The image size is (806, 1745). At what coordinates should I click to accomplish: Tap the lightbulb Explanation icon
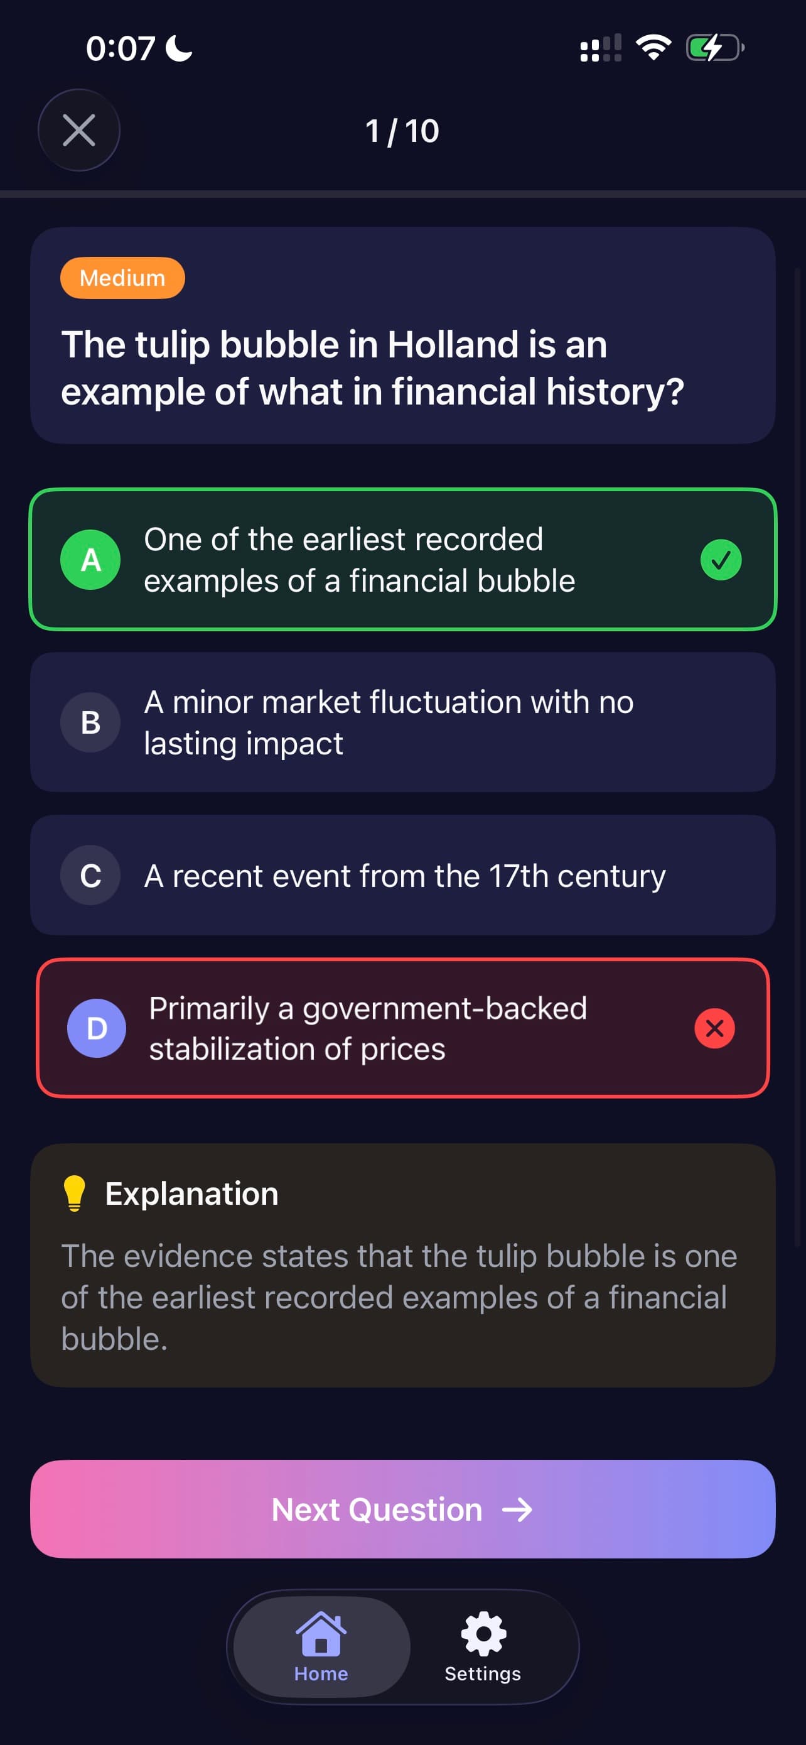click(x=76, y=1192)
